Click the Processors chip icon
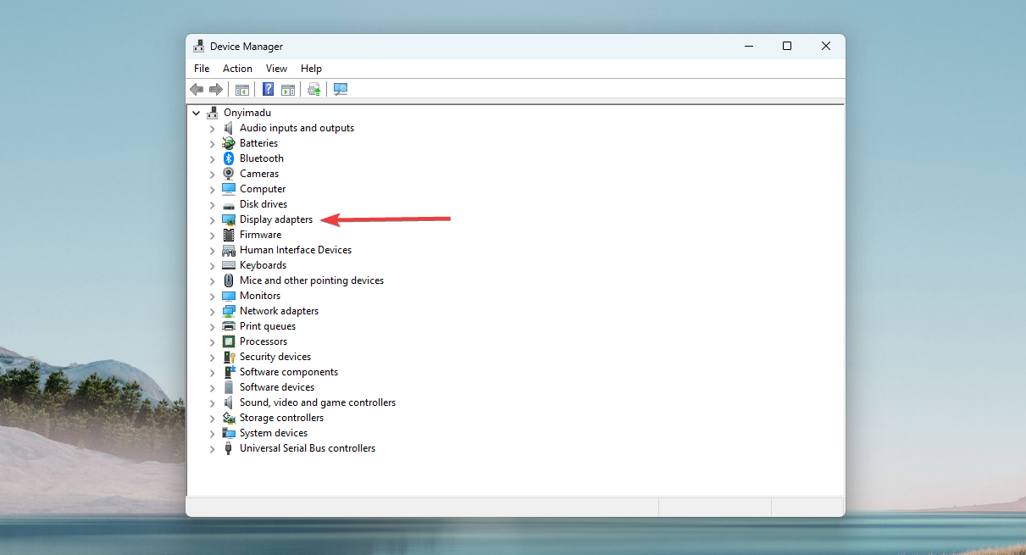Viewport: 1026px width, 555px height. 228,341
